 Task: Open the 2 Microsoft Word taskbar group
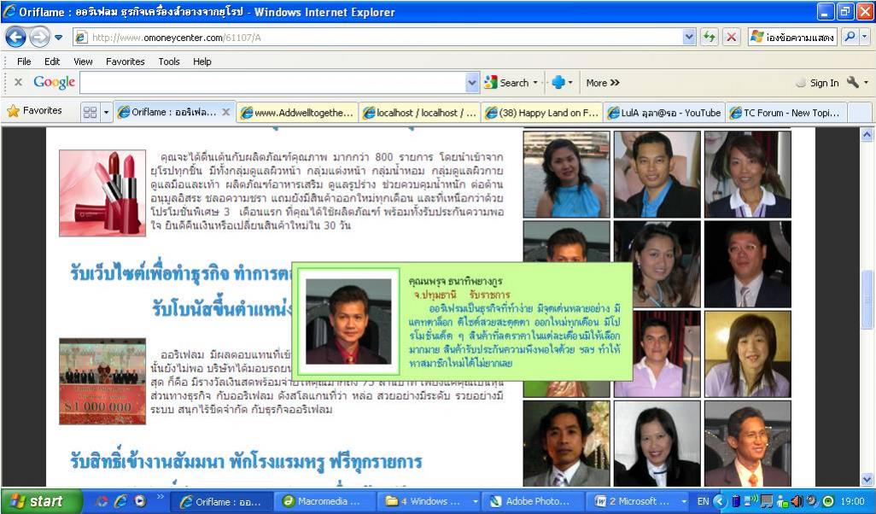[x=638, y=501]
